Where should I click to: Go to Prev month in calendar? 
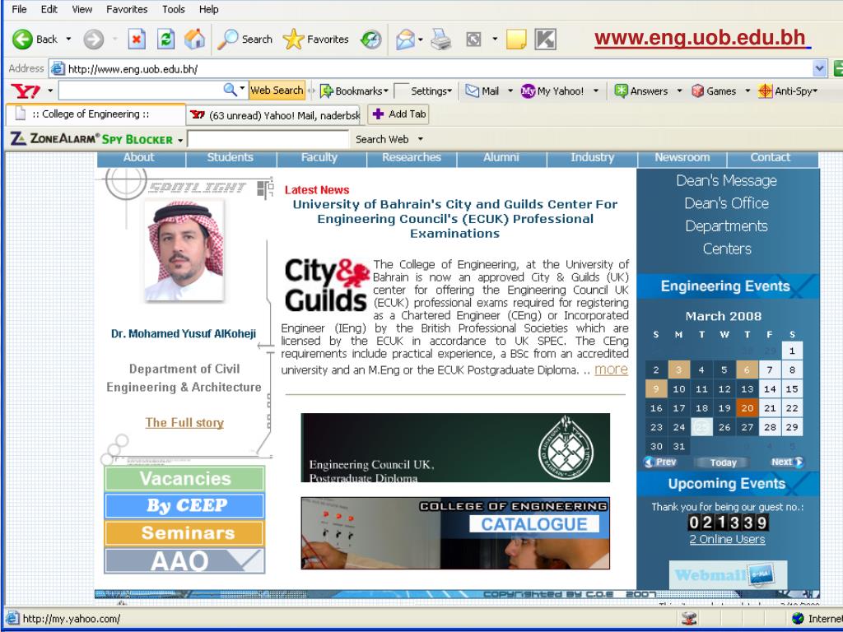tap(660, 462)
